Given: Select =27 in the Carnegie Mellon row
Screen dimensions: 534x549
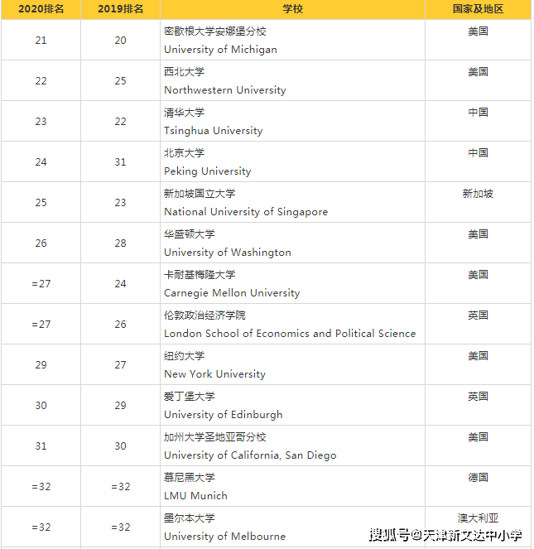Looking at the screenshot, I should [x=41, y=284].
